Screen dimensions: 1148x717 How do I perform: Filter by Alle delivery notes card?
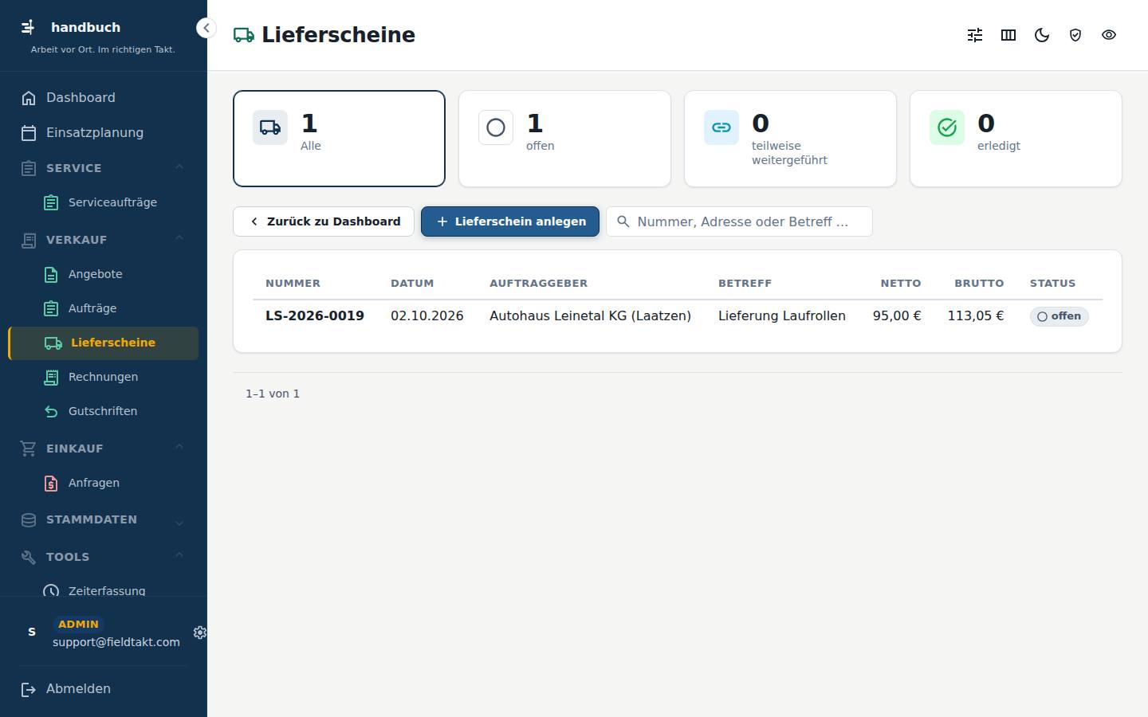tap(339, 139)
